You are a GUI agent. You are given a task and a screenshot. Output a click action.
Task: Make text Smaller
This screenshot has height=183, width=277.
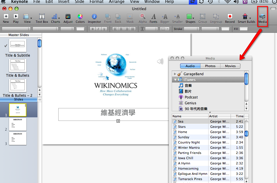click(x=177, y=18)
